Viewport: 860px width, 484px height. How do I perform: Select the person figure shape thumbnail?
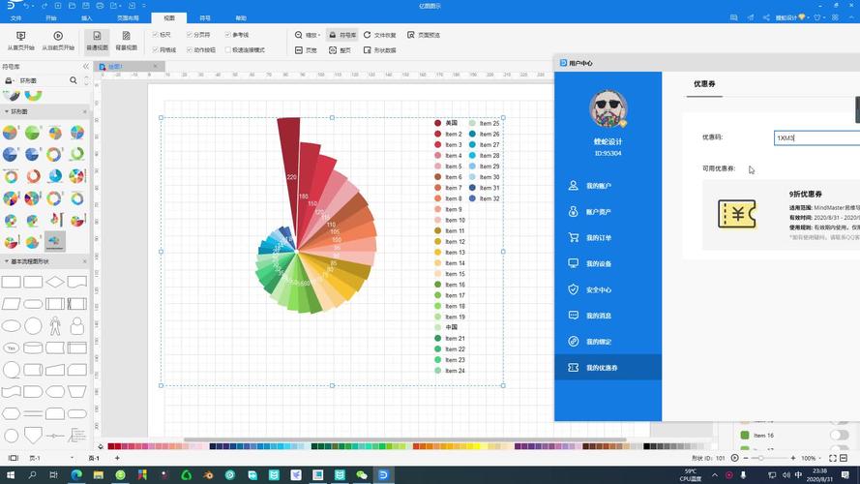pos(55,325)
